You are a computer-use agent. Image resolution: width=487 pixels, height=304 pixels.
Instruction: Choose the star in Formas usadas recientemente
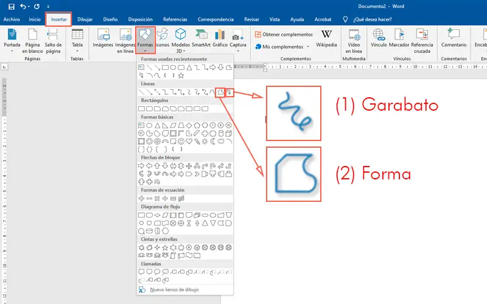(181, 75)
